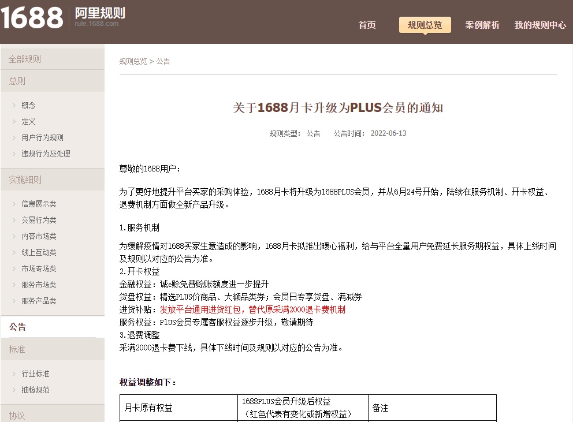
Task: Click the greeting line 尊敬的1688用户
Action: 150,169
